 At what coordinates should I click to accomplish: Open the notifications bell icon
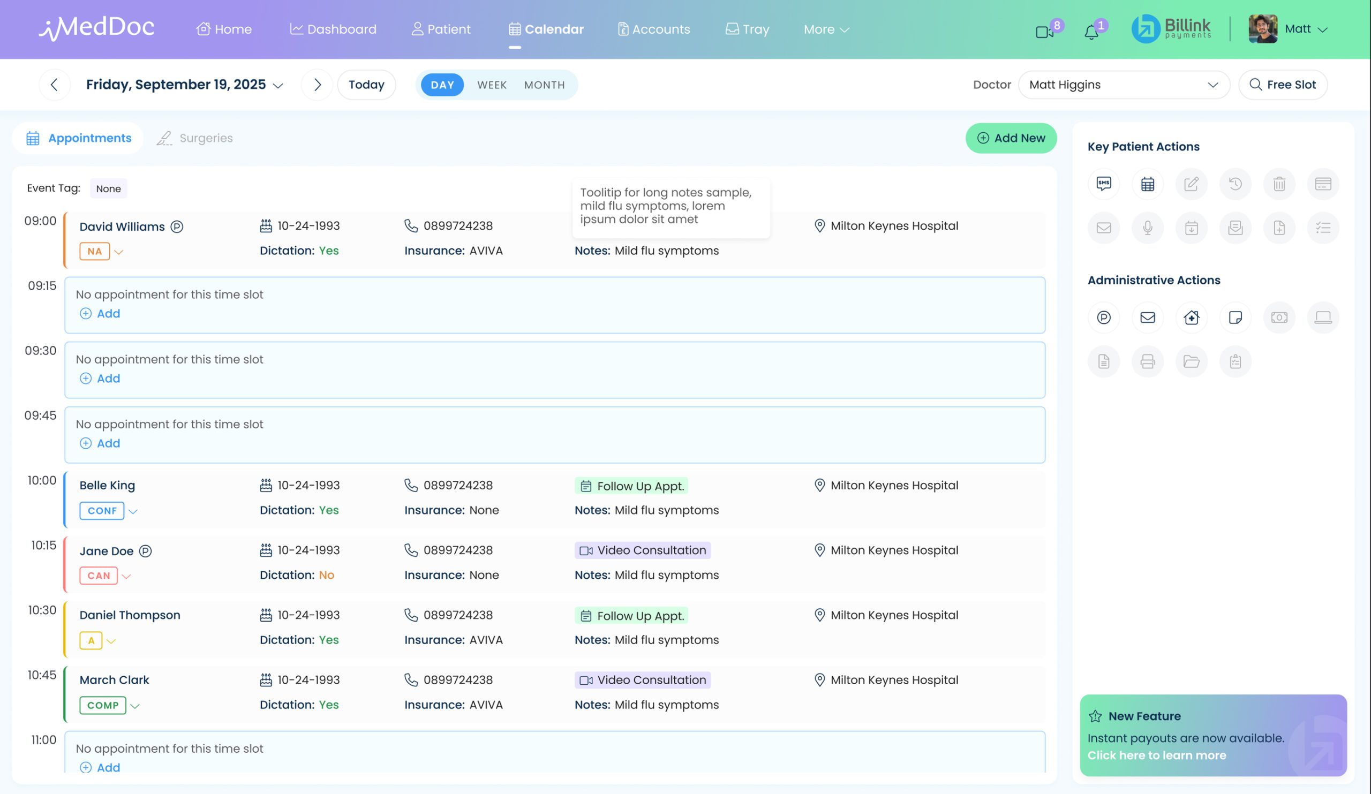(1091, 31)
